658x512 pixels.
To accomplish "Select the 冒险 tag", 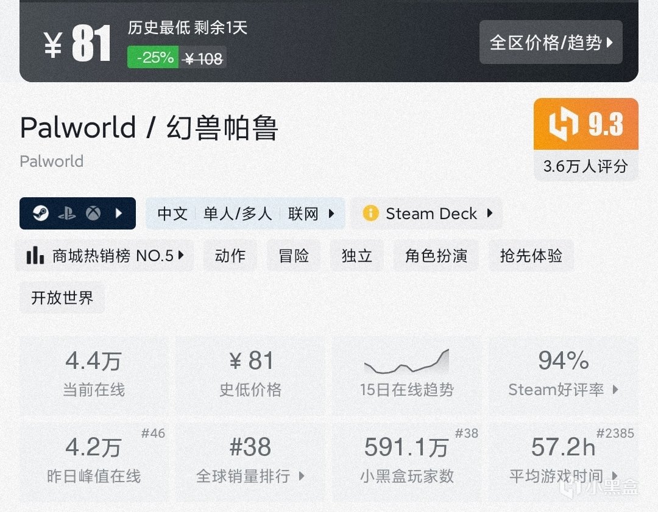I will click(x=293, y=255).
